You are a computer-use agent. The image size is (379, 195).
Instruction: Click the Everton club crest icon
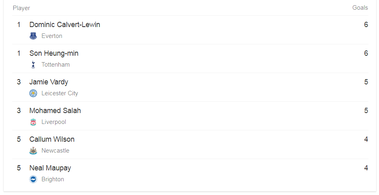click(x=33, y=36)
